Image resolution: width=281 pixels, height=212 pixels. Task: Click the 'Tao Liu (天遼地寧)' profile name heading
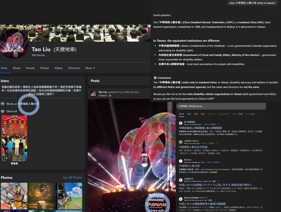click(54, 49)
